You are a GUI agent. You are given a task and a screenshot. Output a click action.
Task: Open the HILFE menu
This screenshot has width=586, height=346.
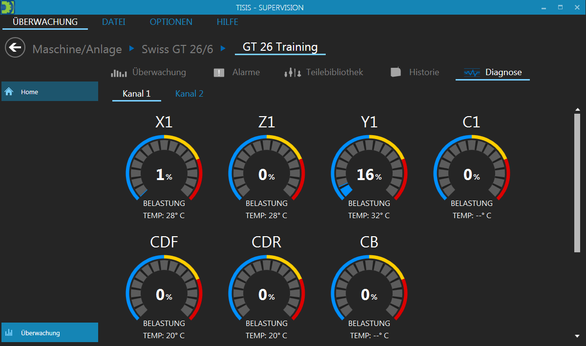pos(228,22)
